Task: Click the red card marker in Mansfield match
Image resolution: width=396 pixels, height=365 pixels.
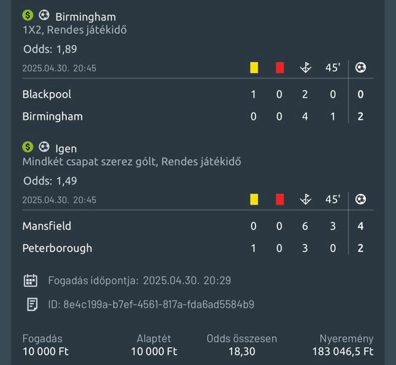Action: [280, 199]
